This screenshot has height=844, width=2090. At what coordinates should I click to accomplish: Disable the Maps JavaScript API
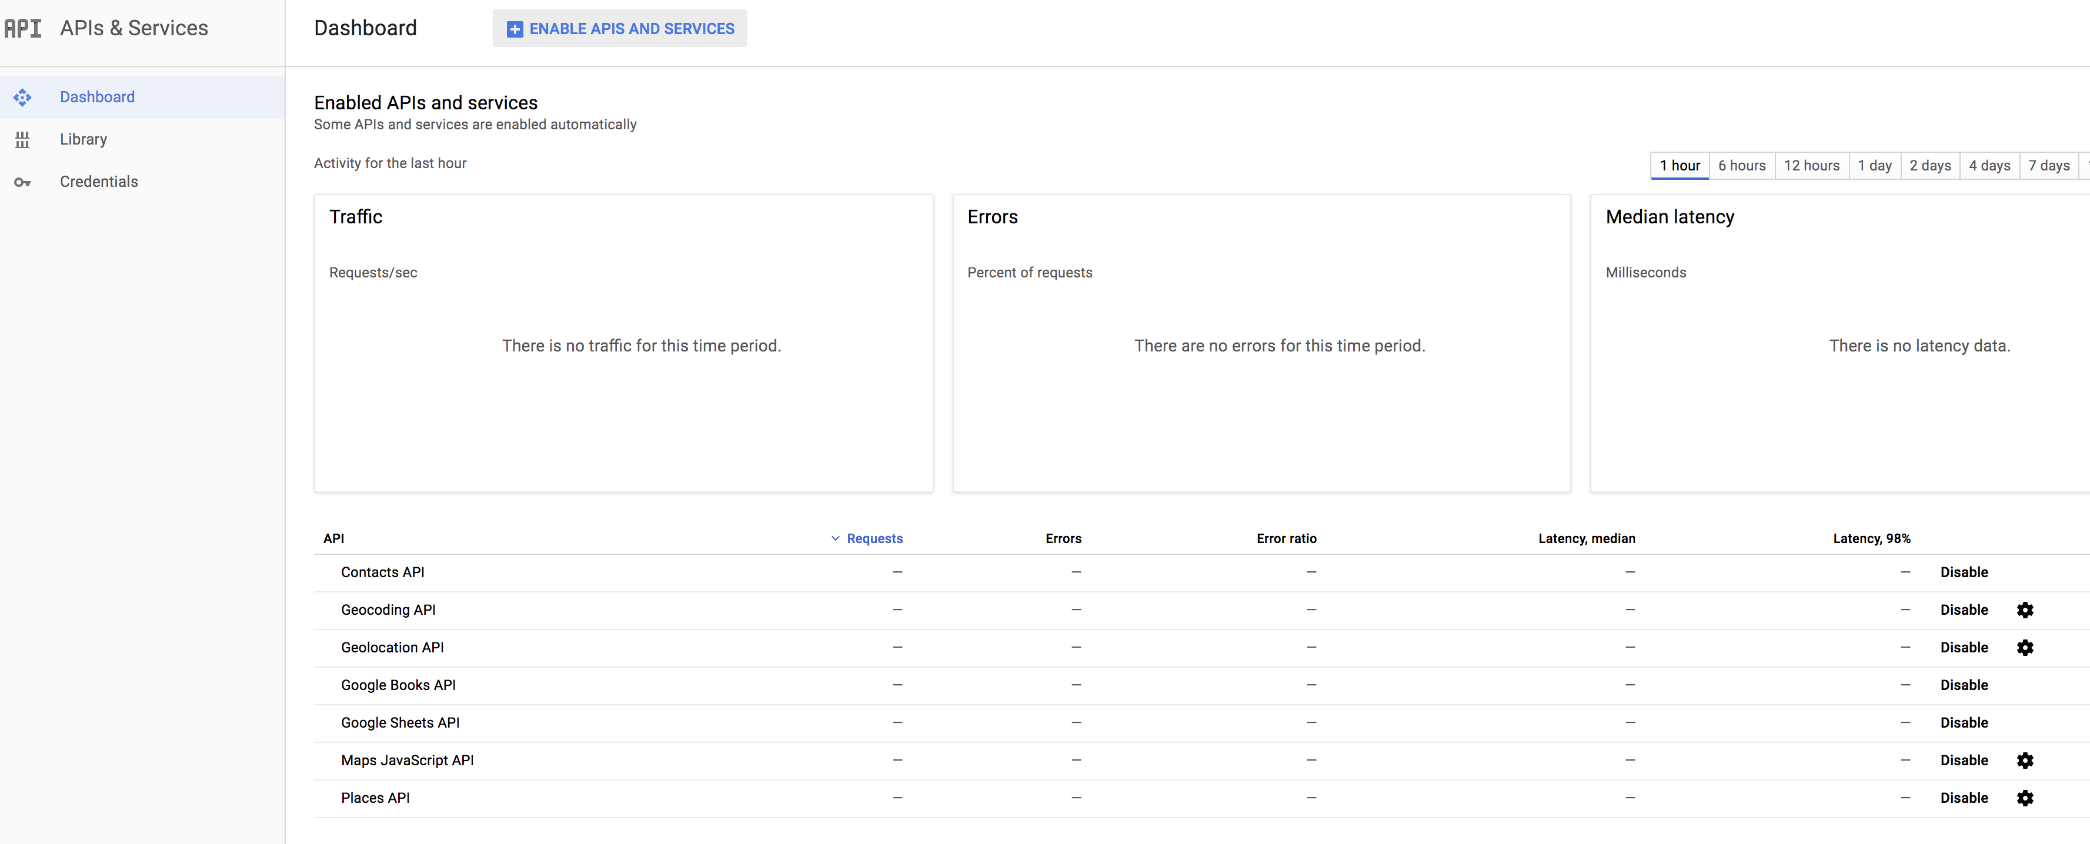pos(1964,760)
